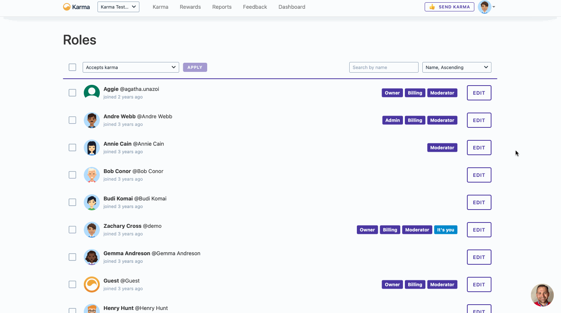Focus the Search by name field
This screenshot has height=313, width=561.
pos(384,67)
